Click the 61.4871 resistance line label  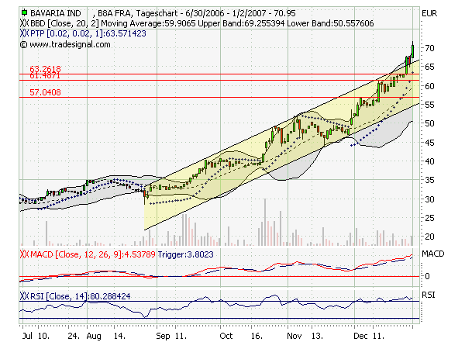coord(45,77)
